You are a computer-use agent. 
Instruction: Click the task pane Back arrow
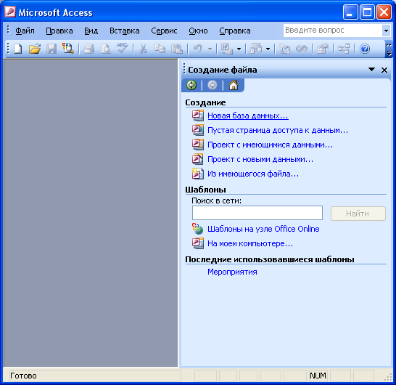coord(191,85)
